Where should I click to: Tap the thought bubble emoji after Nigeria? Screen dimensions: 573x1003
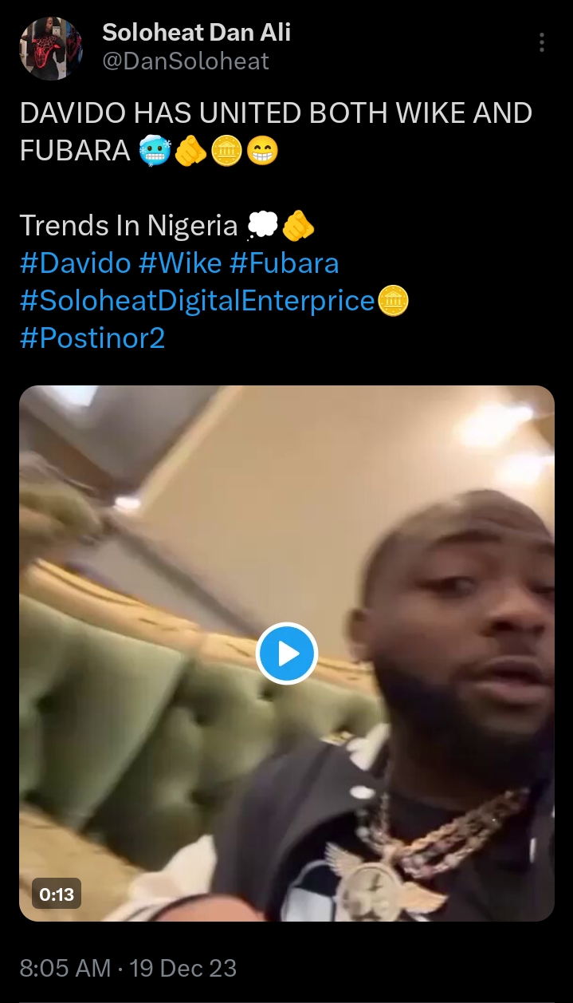point(261,226)
